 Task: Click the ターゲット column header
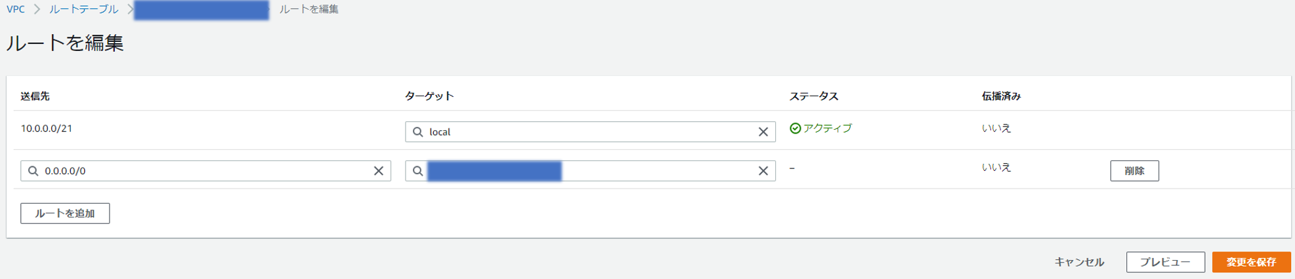pyautogui.click(x=429, y=96)
